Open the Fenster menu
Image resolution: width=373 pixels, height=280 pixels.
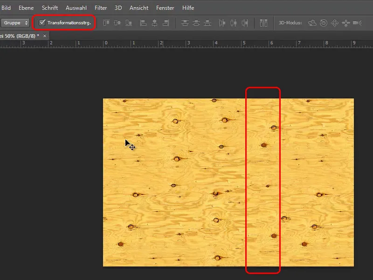click(x=165, y=8)
